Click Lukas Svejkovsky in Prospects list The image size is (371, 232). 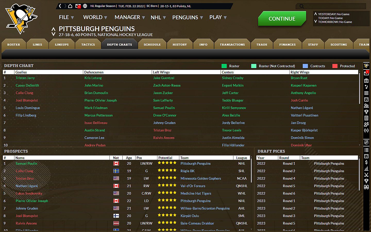pos(29,193)
